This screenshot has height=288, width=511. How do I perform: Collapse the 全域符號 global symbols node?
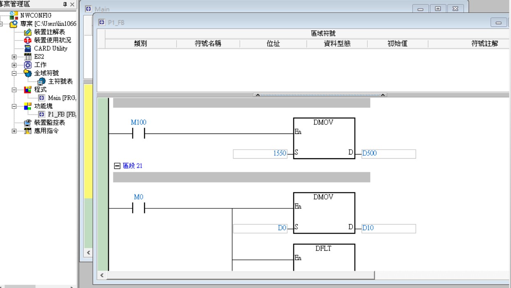14,73
